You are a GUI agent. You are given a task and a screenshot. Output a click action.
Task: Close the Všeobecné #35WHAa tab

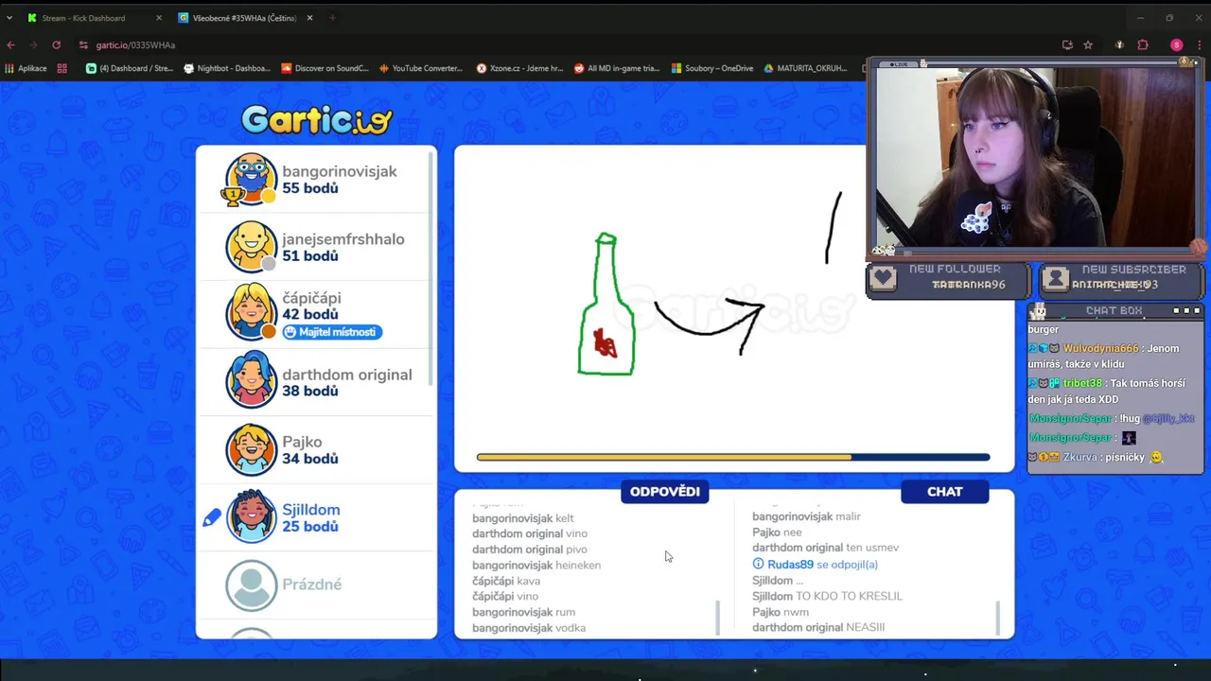tap(308, 18)
